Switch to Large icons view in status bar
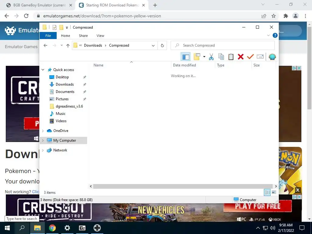 click(x=274, y=192)
